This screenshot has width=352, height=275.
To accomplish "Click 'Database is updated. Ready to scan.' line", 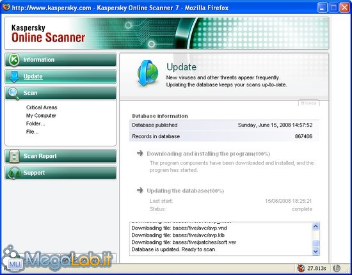I will pos(174,249).
